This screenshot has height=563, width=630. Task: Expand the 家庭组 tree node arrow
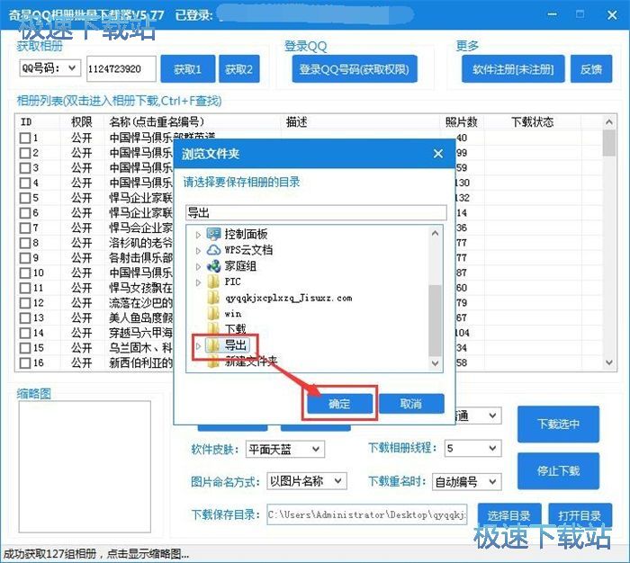point(198,266)
